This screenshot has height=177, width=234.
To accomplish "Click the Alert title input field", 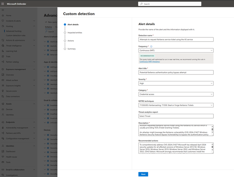I will coord(176,73).
